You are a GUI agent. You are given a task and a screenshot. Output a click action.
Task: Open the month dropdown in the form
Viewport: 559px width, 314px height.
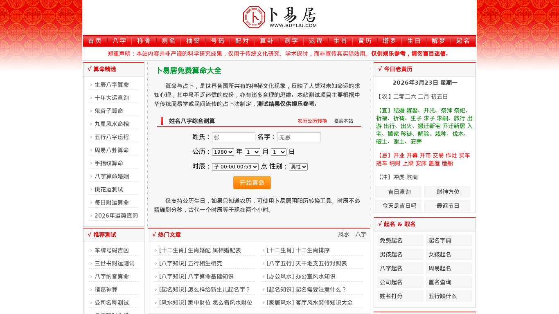pos(252,152)
